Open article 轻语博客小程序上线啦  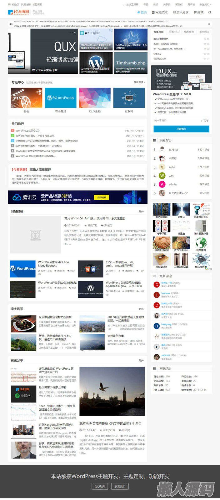point(52,387)
